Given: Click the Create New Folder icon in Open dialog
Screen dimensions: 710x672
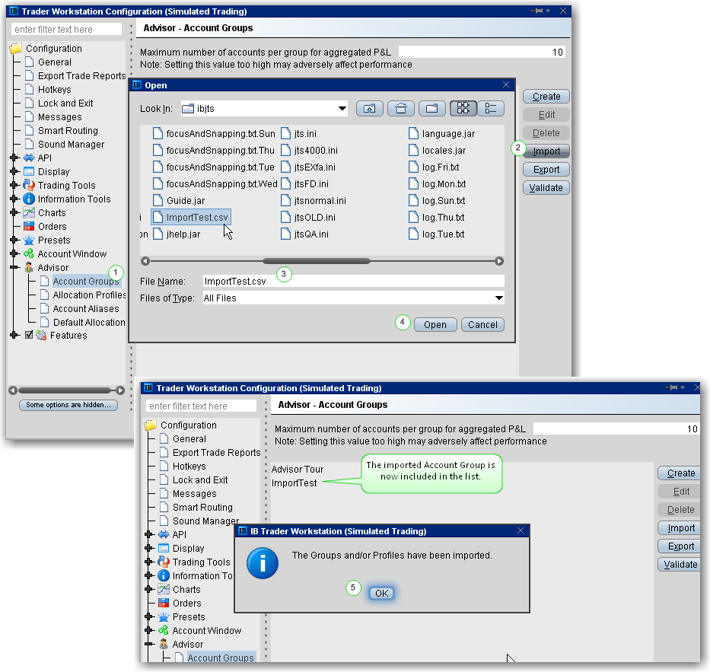Looking at the screenshot, I should [x=432, y=108].
